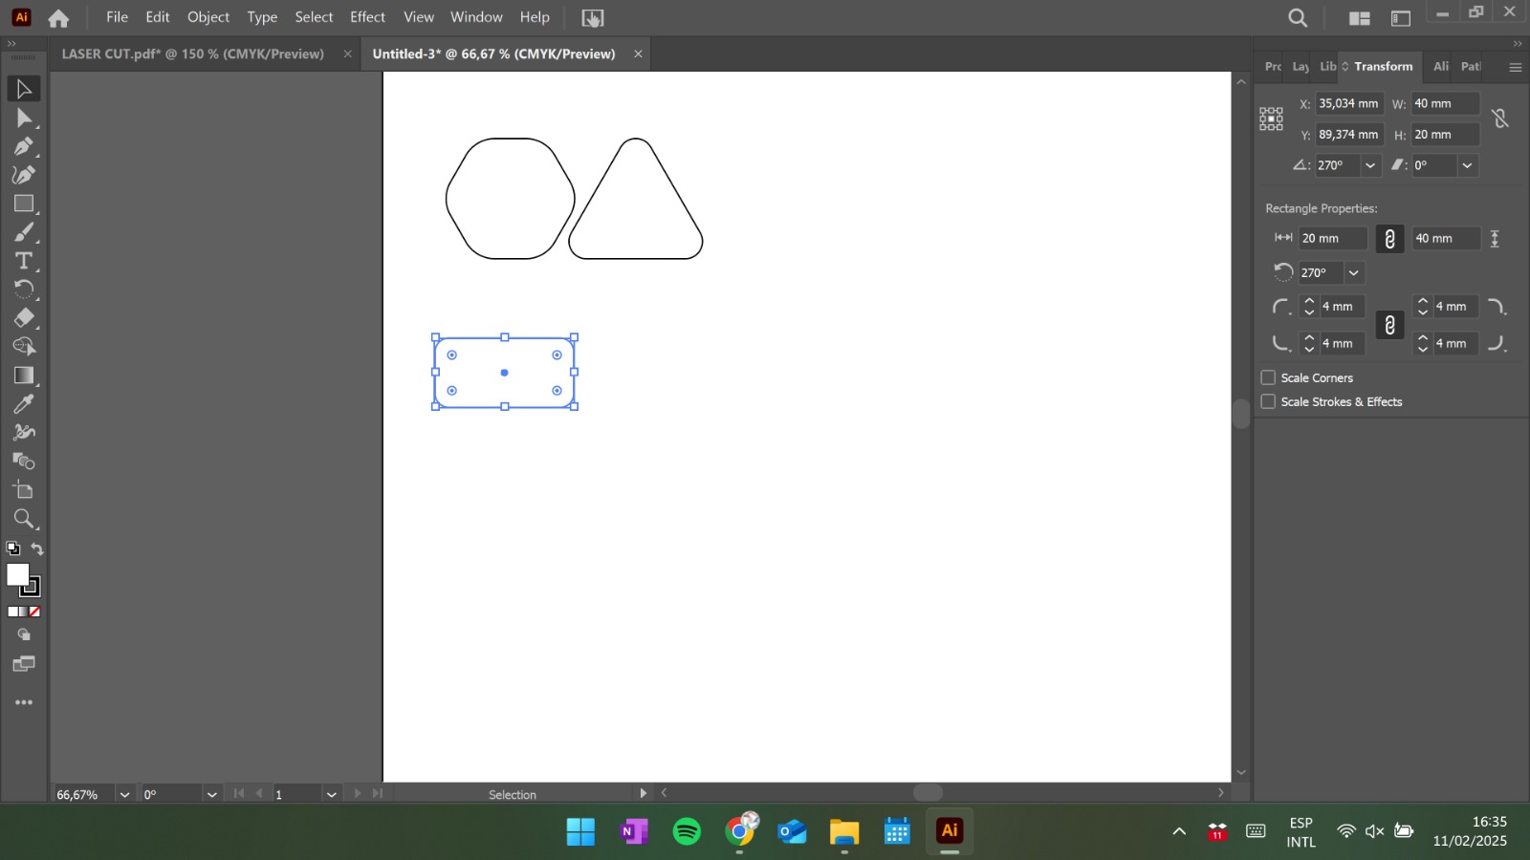Select the Curvature tool

click(x=24, y=175)
